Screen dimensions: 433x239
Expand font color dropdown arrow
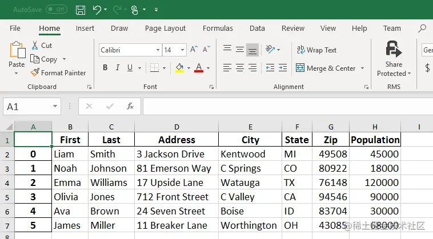click(208, 68)
